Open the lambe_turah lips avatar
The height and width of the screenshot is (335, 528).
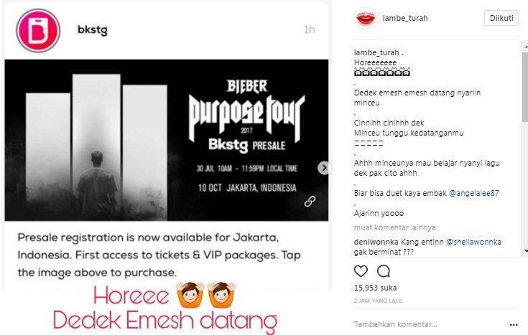(366, 18)
